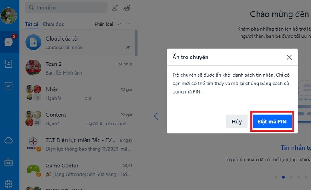
Task: Open the Nhận group conversation
Action: click(x=78, y=93)
